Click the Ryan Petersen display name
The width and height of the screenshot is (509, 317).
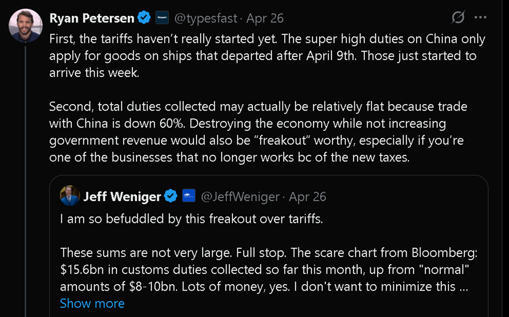92,18
